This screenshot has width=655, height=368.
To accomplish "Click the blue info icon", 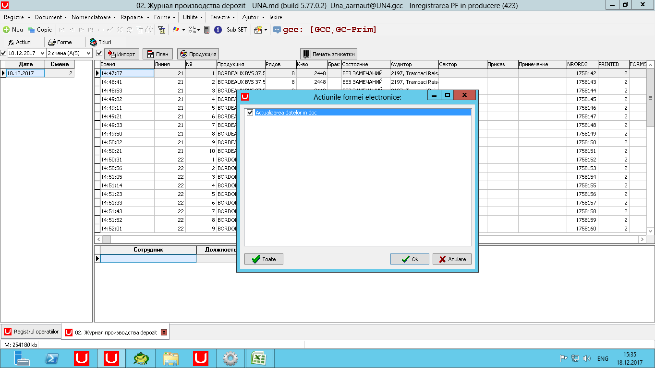I will 218,30.
